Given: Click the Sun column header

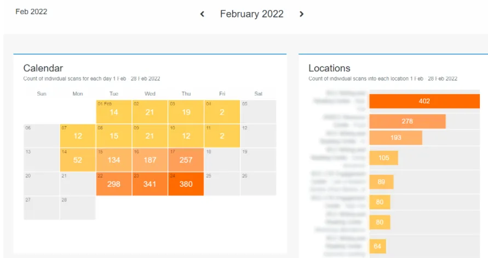Looking at the screenshot, I should [x=42, y=94].
